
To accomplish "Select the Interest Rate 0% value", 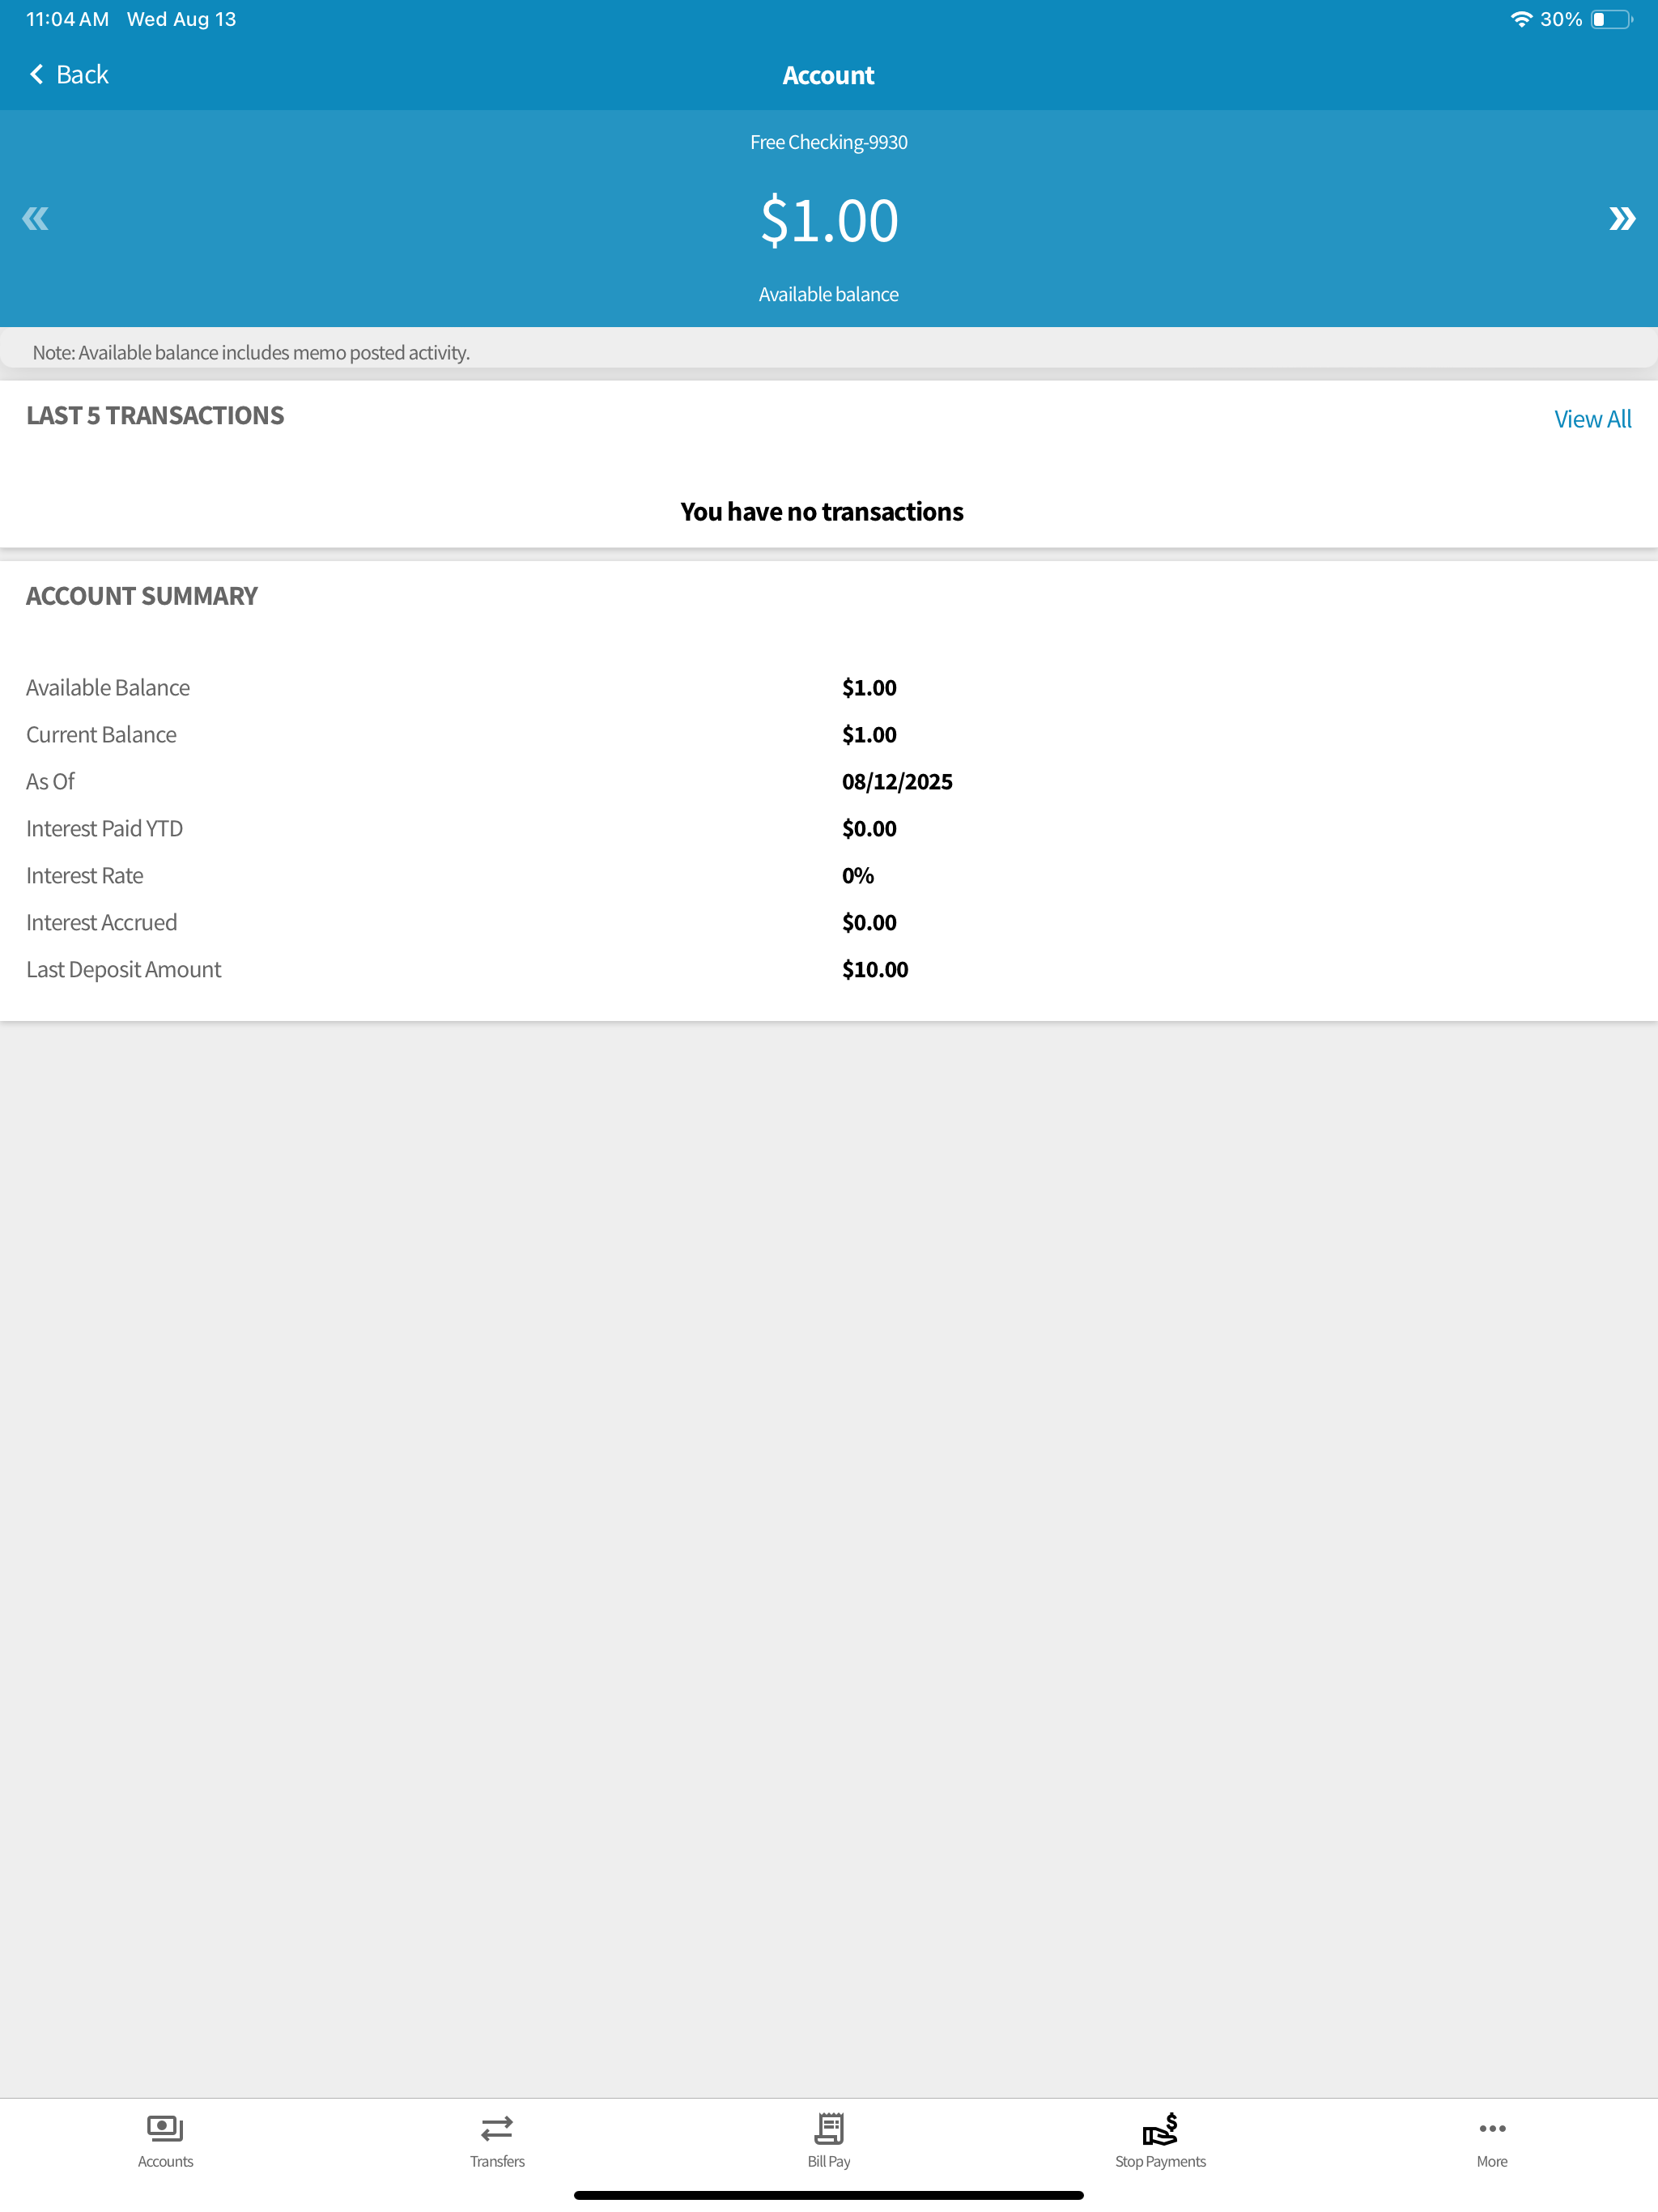I will [858, 876].
